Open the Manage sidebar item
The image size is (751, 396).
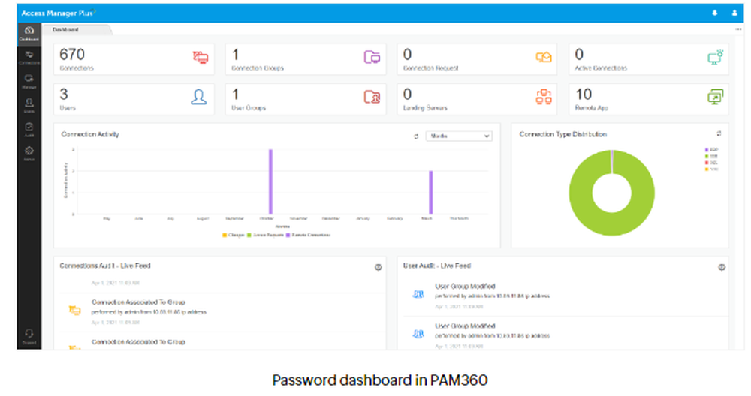[x=29, y=82]
